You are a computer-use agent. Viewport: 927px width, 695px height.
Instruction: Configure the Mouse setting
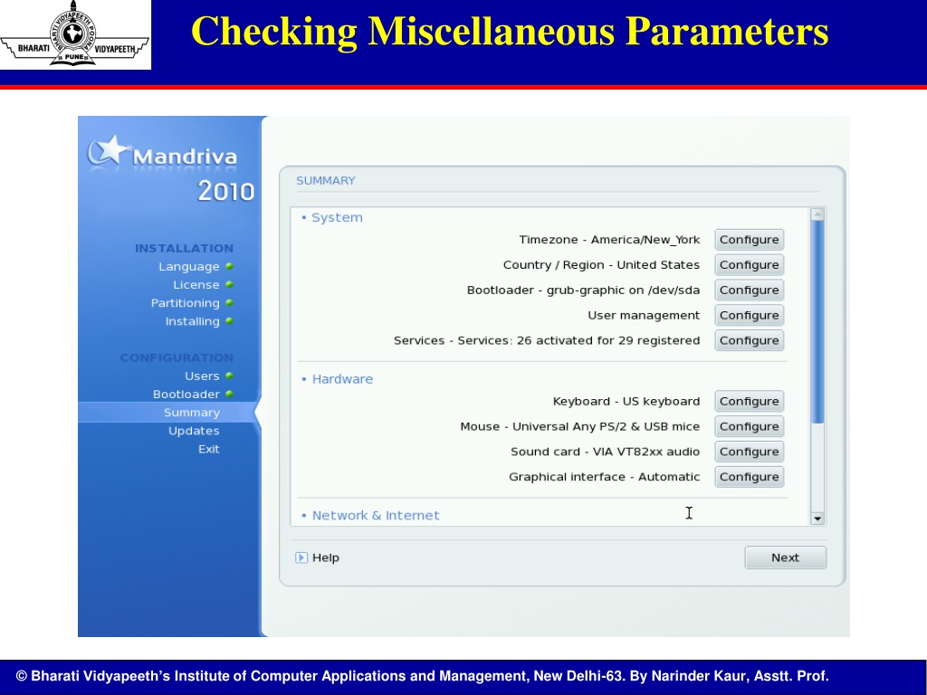(x=749, y=426)
